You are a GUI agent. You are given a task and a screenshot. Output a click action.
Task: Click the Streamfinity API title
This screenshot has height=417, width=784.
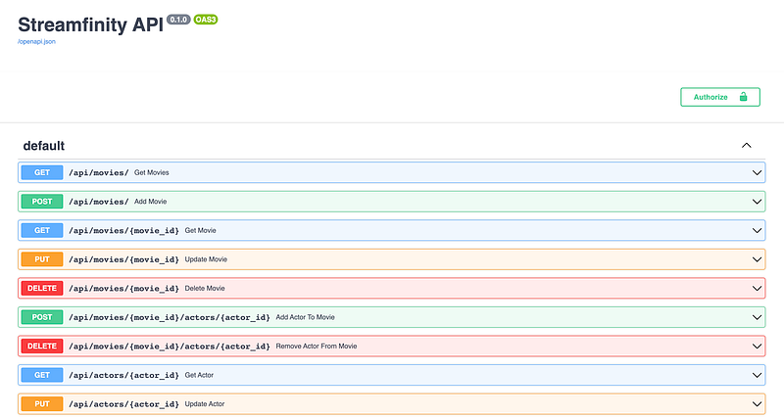(x=90, y=24)
